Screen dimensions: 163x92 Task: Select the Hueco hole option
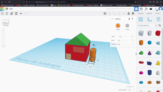pyautogui.click(x=127, y=26)
